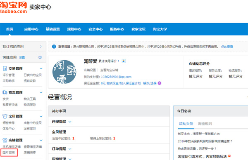Open headline about 2016年的消保新规
The image size is (248, 160).
pos(205,141)
